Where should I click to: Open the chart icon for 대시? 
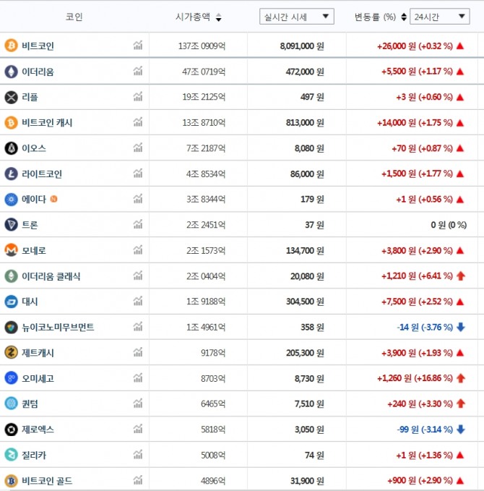(x=137, y=302)
